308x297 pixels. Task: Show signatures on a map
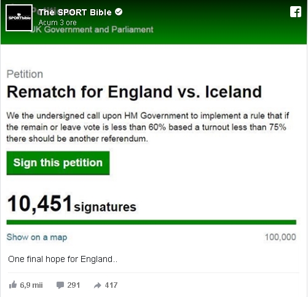[x=37, y=237]
